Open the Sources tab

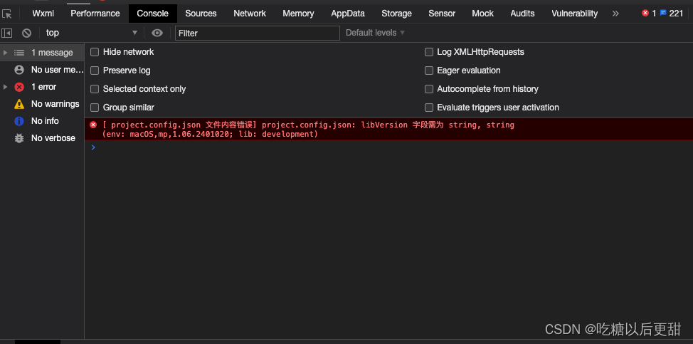201,14
